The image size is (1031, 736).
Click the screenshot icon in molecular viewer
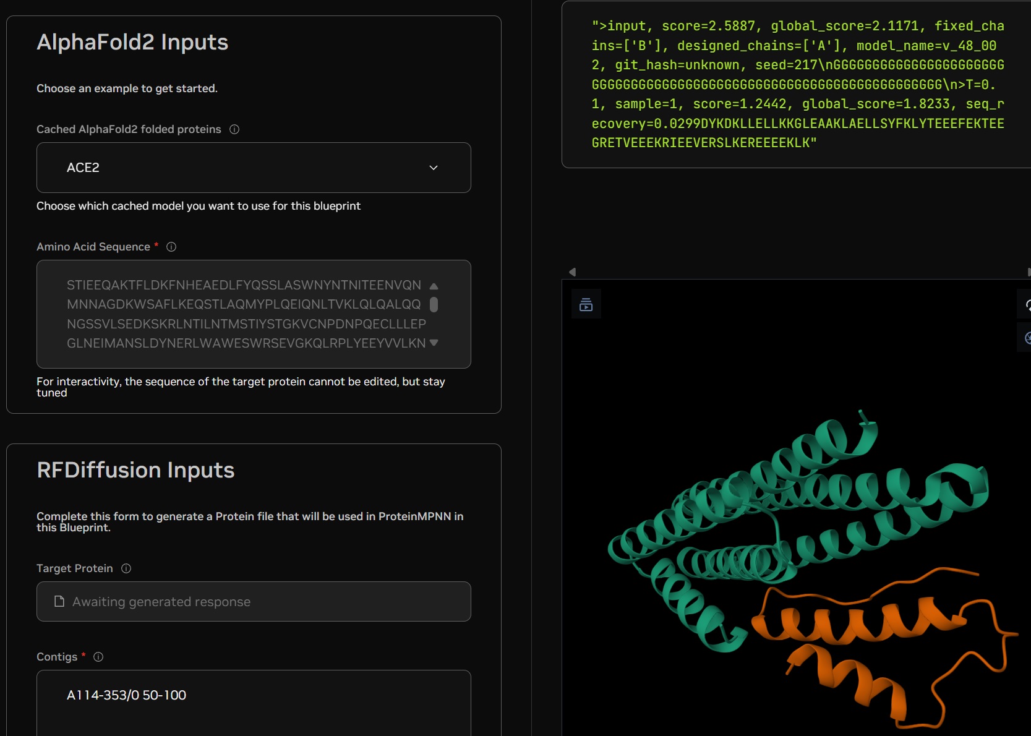[x=1027, y=338]
